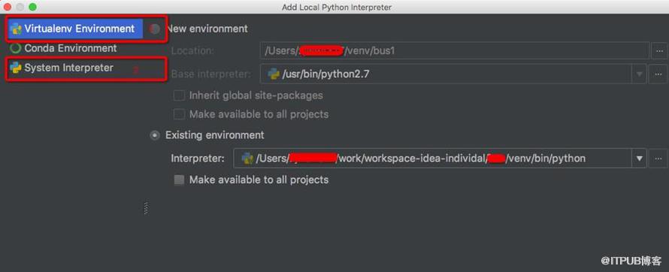This screenshot has height=272, width=669.
Task: Browse for Location with ellipsis button
Action: [659, 51]
